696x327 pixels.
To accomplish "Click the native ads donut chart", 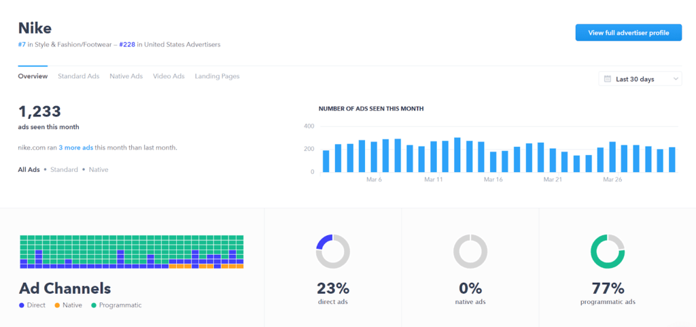I will (x=470, y=252).
